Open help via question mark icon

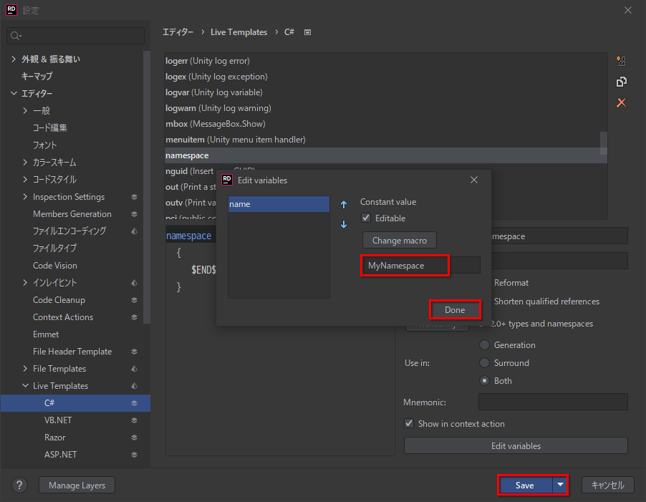tap(19, 485)
